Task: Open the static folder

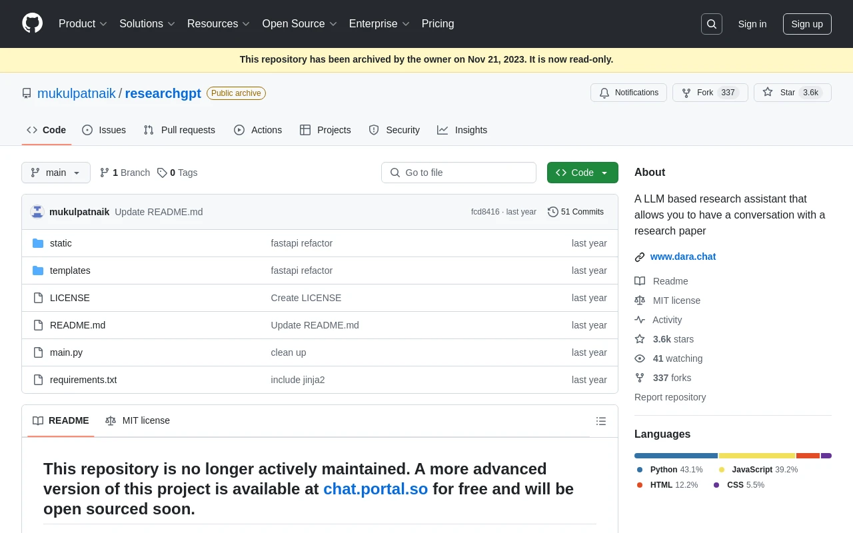Action: (x=61, y=243)
